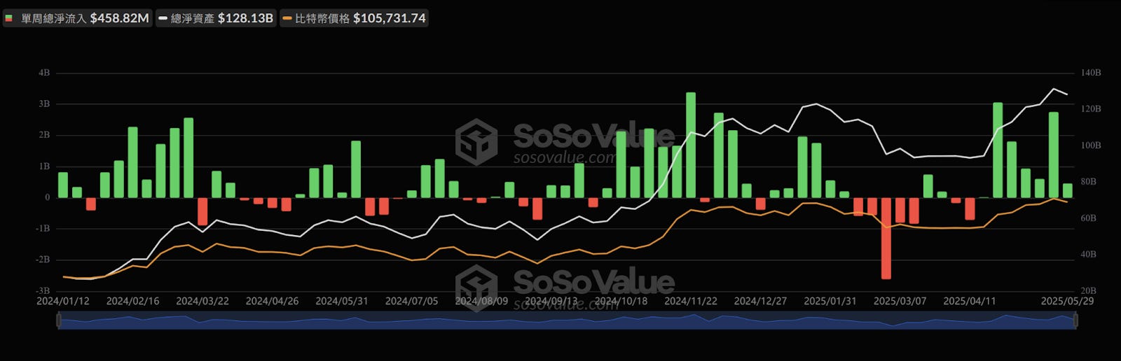
Task: Click the blue range slider track below chart
Action: (x=567, y=321)
